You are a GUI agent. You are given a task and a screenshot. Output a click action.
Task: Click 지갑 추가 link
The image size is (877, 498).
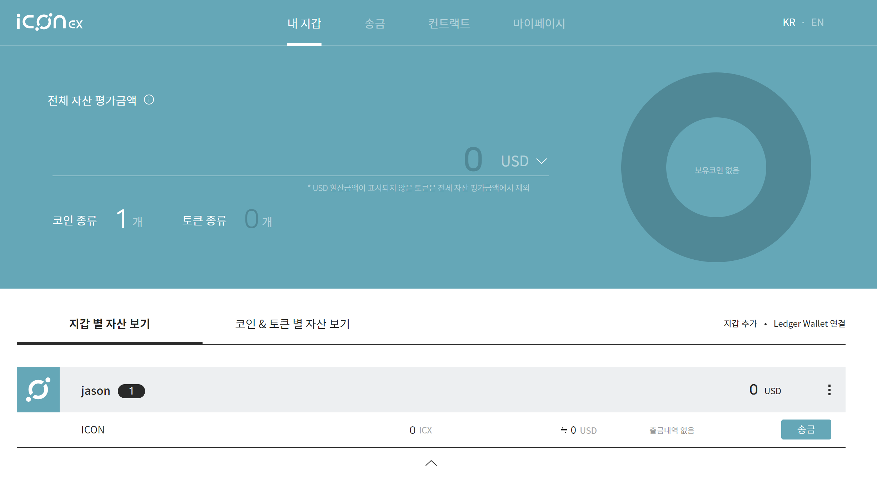[740, 324]
